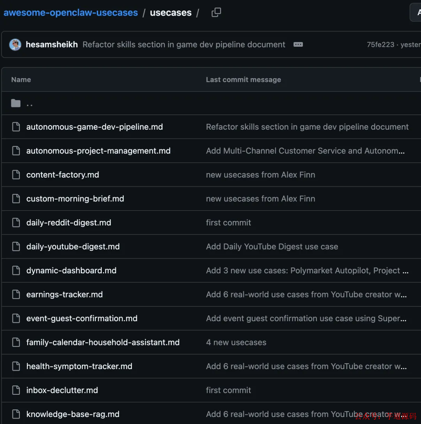Select the file icon next to knowledge-base-rag.md
The width and height of the screenshot is (421, 424).
16,414
